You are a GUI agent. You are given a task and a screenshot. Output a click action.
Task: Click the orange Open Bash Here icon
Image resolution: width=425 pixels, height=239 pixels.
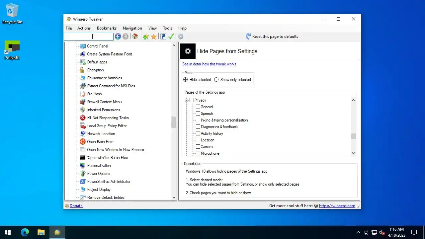[83, 142]
